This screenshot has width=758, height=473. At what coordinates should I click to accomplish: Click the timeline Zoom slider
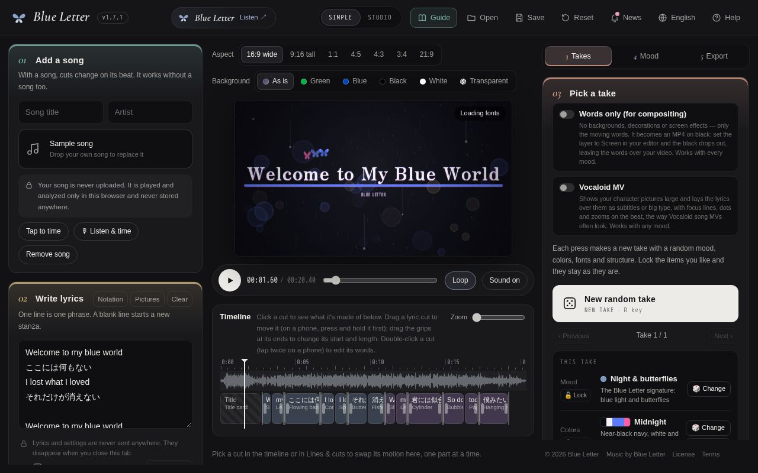tap(499, 318)
